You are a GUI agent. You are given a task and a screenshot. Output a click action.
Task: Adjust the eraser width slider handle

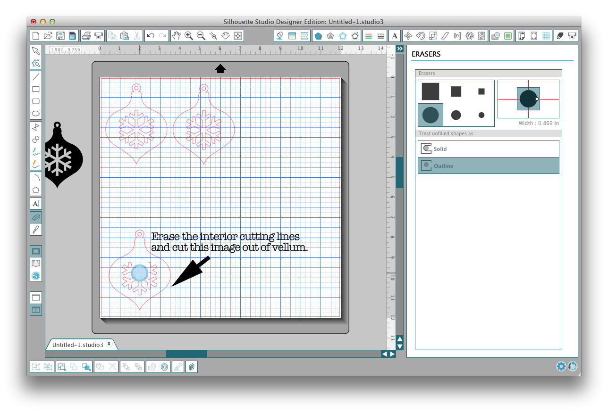537,99
